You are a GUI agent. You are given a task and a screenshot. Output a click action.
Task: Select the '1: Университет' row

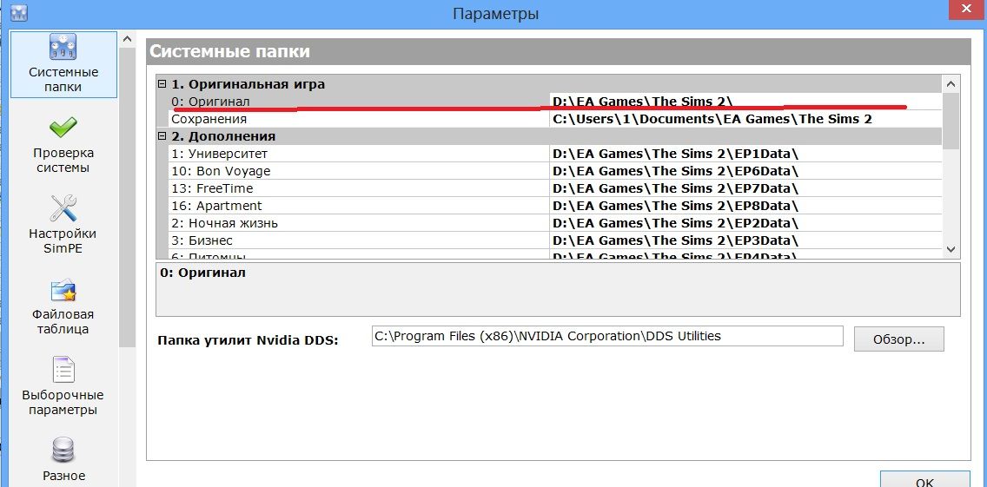click(x=555, y=154)
